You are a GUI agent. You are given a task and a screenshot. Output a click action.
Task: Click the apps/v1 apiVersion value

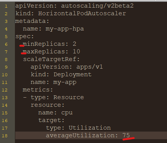(90, 67)
